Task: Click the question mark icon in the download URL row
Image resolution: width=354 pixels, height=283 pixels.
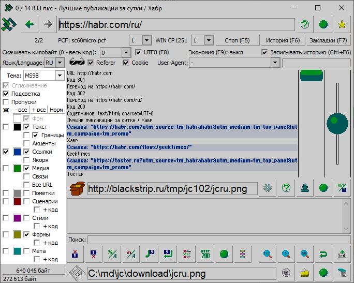Action: pos(286,188)
